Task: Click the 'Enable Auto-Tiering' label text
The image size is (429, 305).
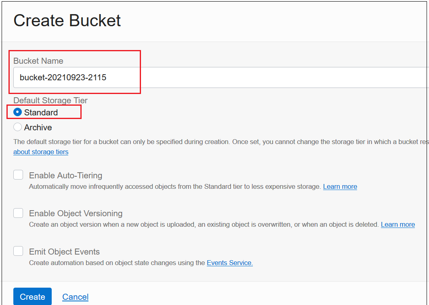Action: 65,175
